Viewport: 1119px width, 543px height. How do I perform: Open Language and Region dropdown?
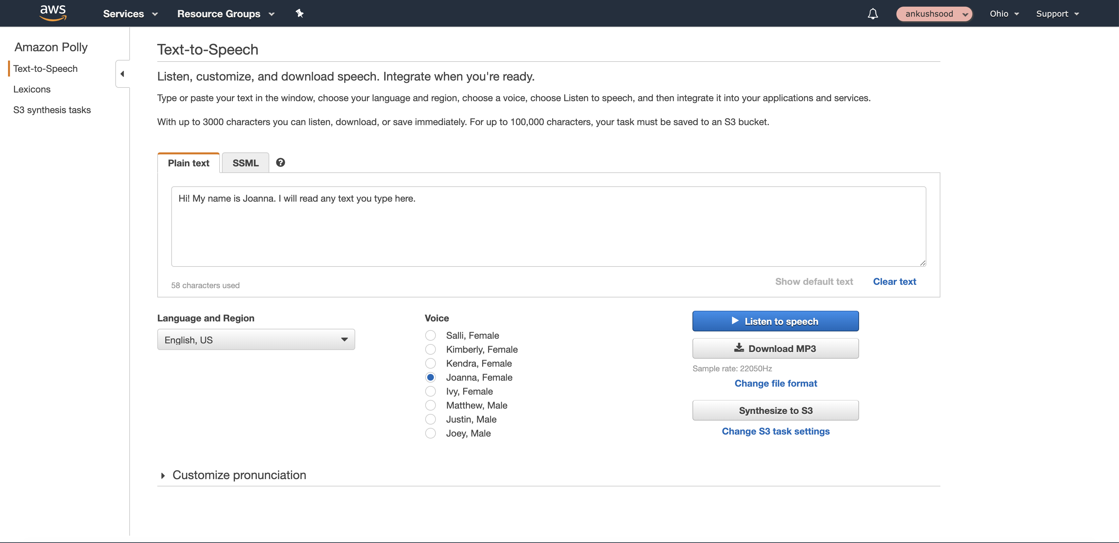[256, 340]
